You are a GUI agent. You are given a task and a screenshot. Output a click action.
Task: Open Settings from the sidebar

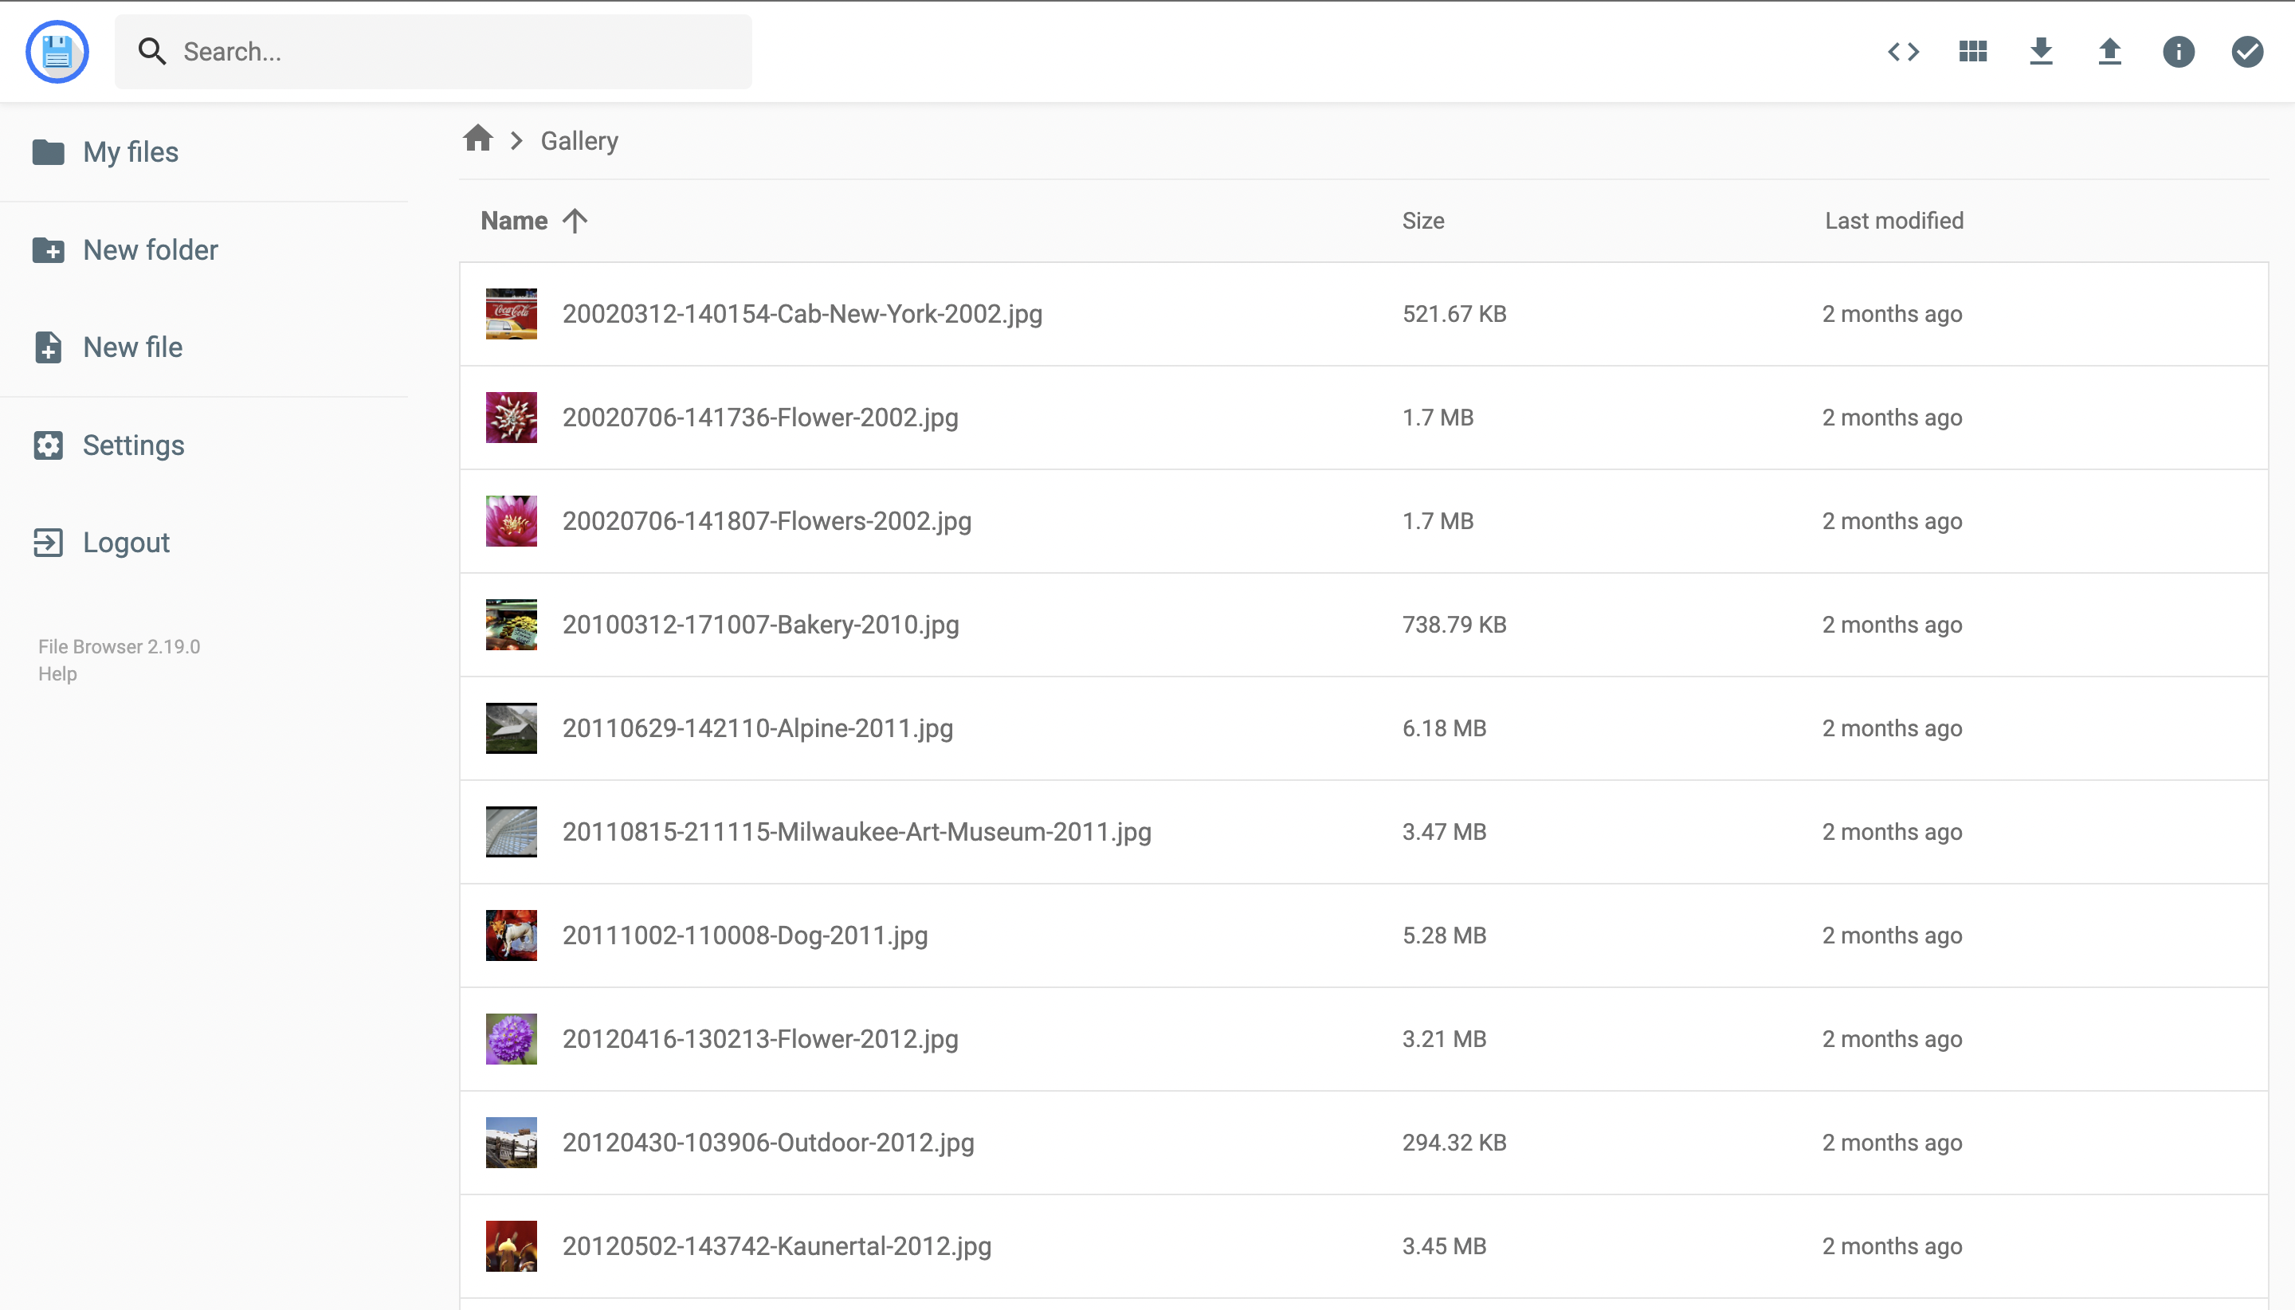pos(133,445)
